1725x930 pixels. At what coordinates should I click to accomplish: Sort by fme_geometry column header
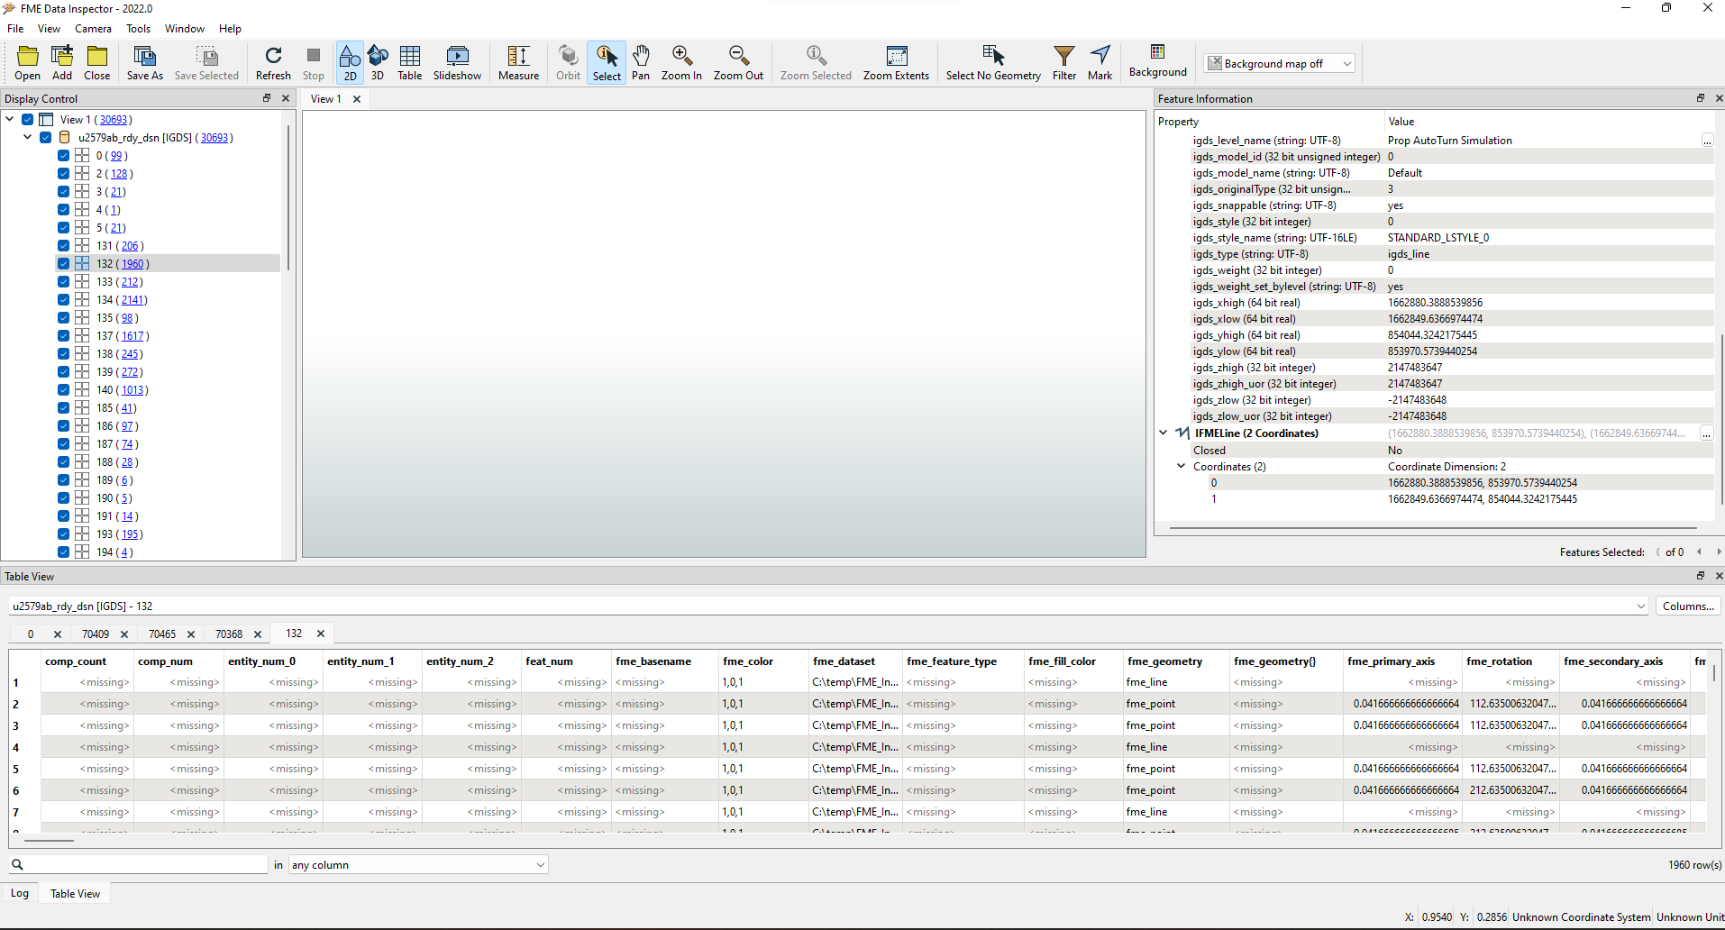(x=1164, y=661)
